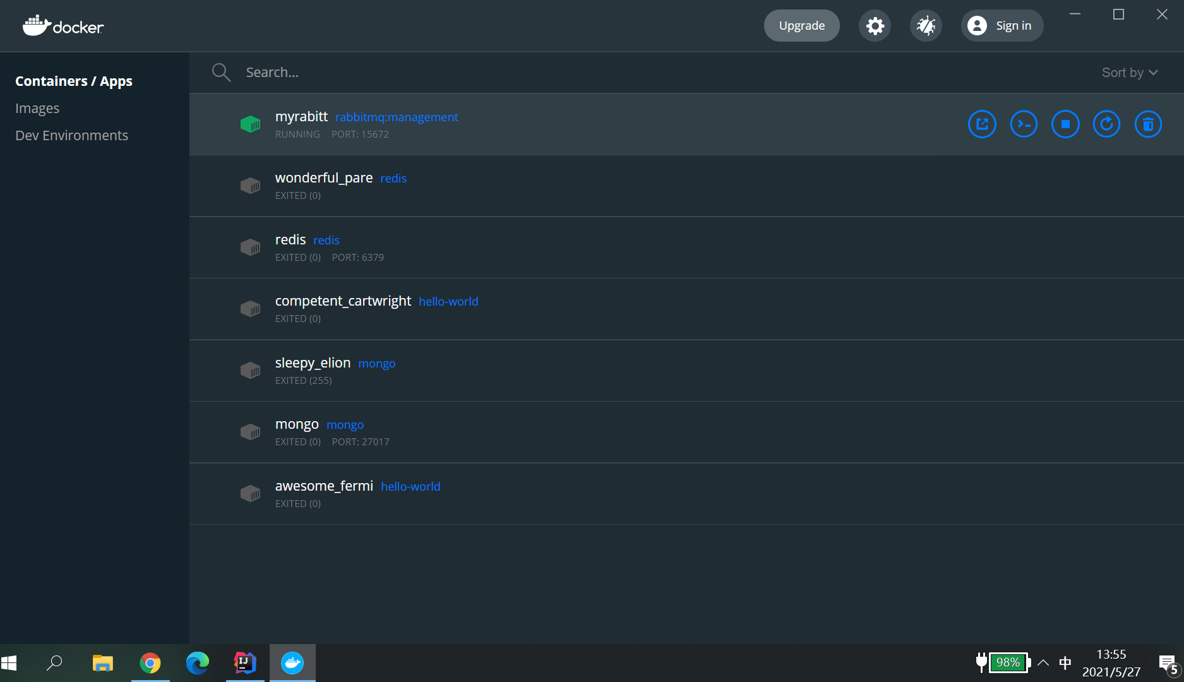Launch Chrome from taskbar
Image resolution: width=1184 pixels, height=682 pixels.
coord(150,663)
